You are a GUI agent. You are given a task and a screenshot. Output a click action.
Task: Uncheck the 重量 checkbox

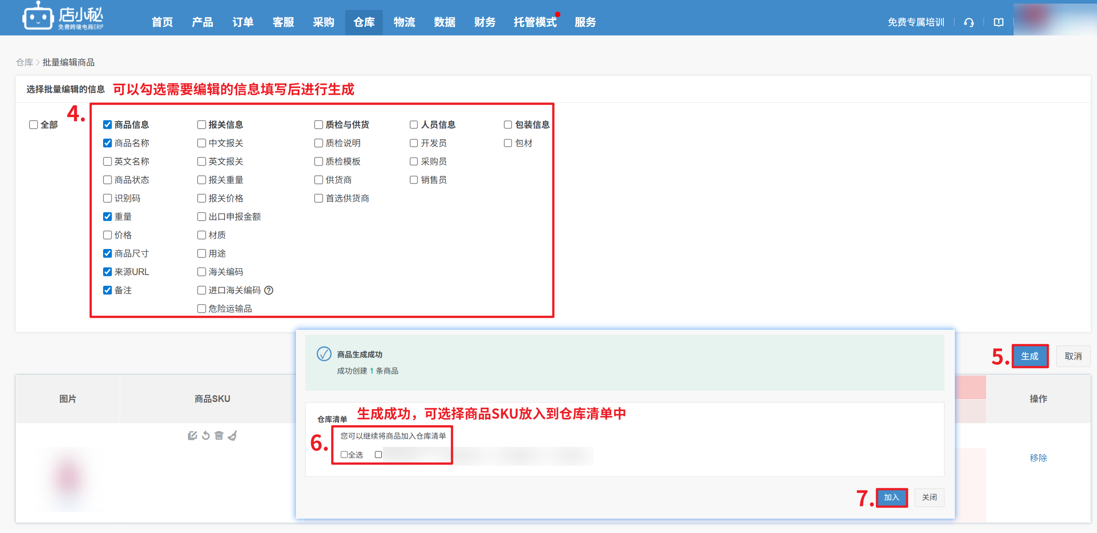108,217
